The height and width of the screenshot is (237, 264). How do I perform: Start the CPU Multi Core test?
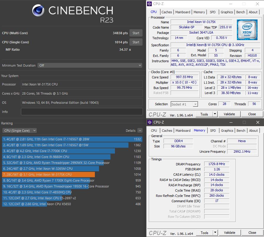136,33
